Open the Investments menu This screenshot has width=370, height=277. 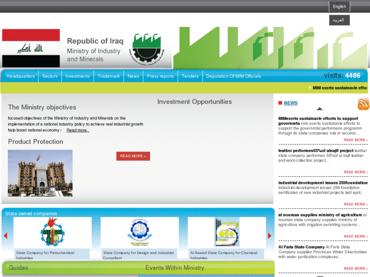coord(77,76)
